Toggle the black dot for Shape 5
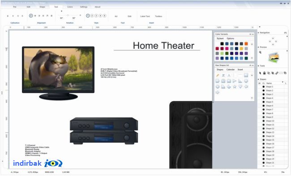Screen dimensions: 291x176 [x=264, y=102]
